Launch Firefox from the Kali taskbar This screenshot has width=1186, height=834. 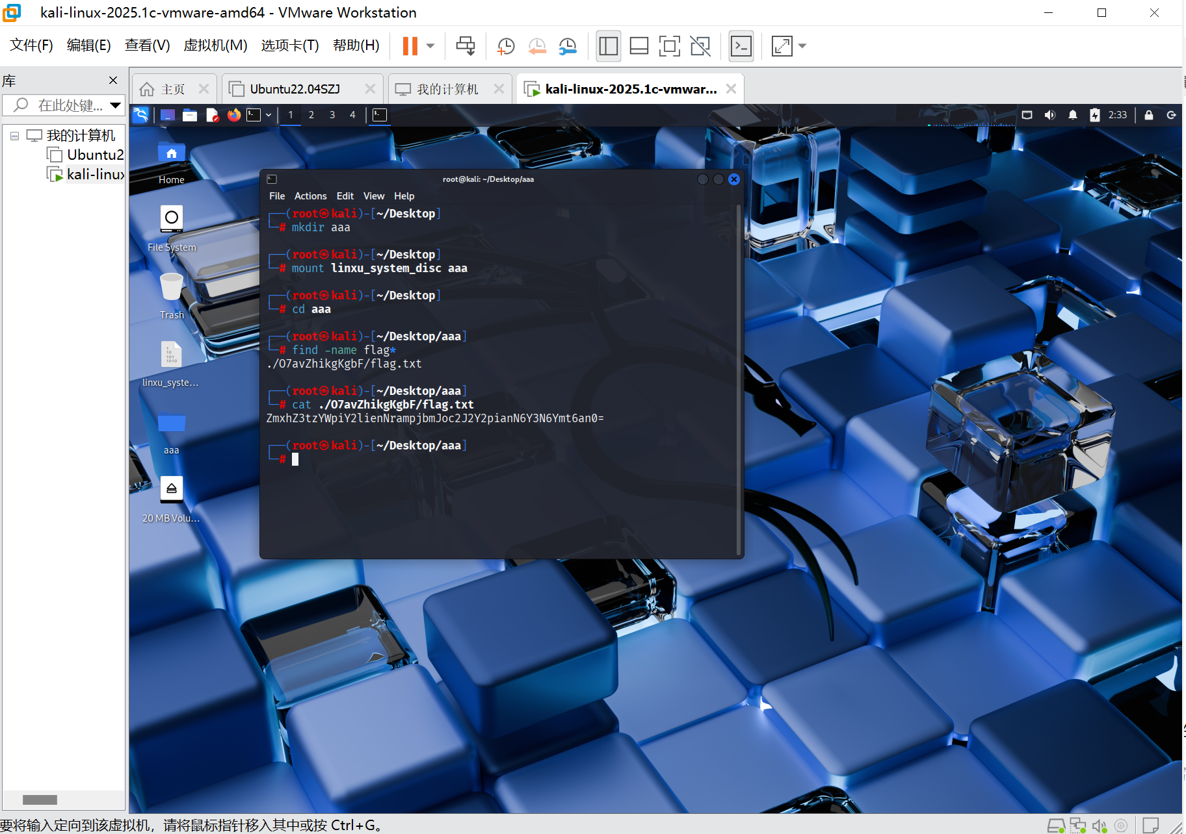[x=234, y=115]
